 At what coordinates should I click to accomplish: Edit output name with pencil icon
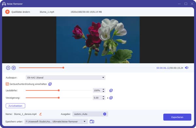(x=41, y=114)
